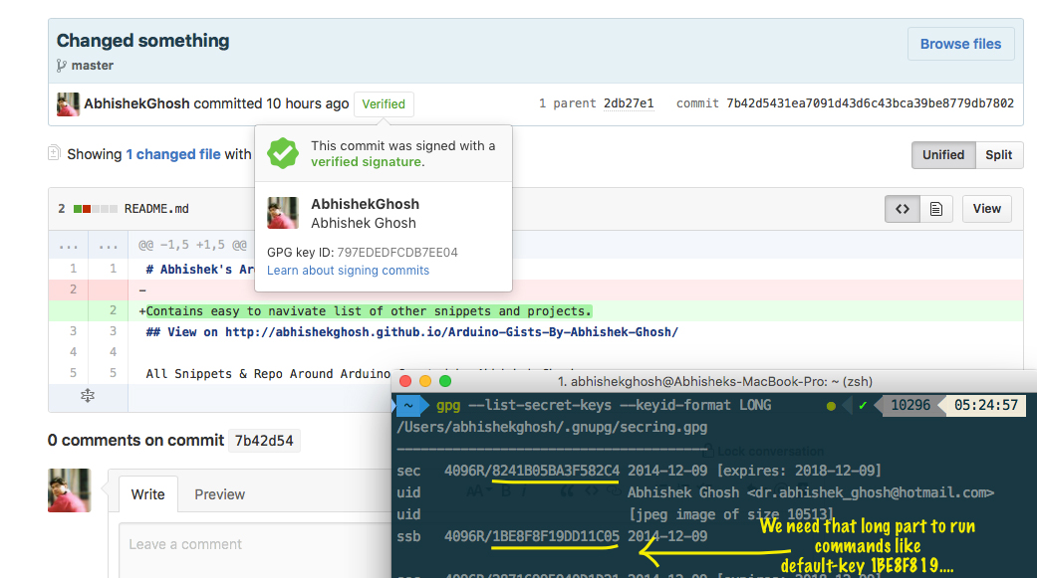The image size is (1037, 578).
Task: Click the green verified signature checkmark icon
Action: click(283, 153)
